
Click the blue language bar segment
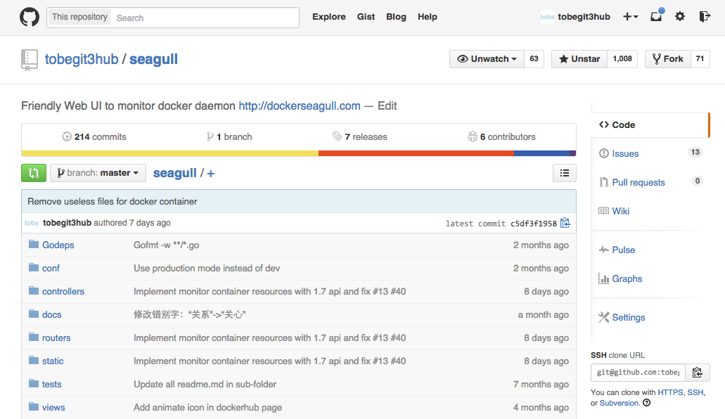[x=542, y=153]
